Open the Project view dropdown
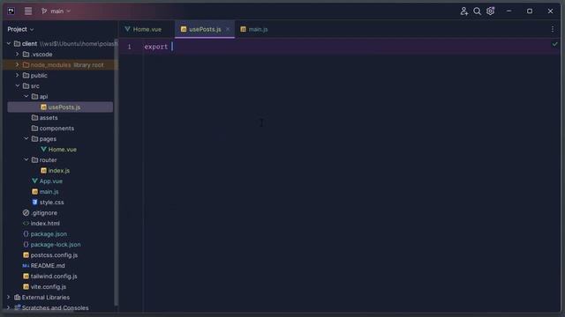This screenshot has height=317, width=565. point(20,29)
